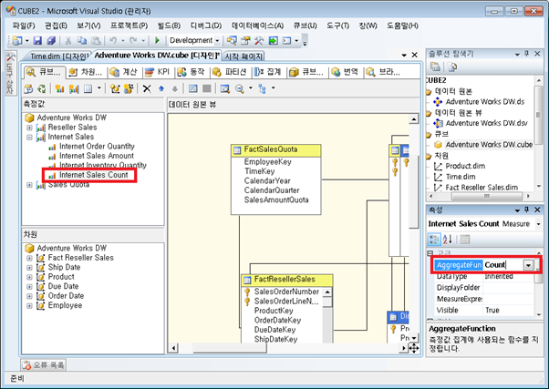Click the Save All toolbar icon

pyautogui.click(x=51, y=41)
